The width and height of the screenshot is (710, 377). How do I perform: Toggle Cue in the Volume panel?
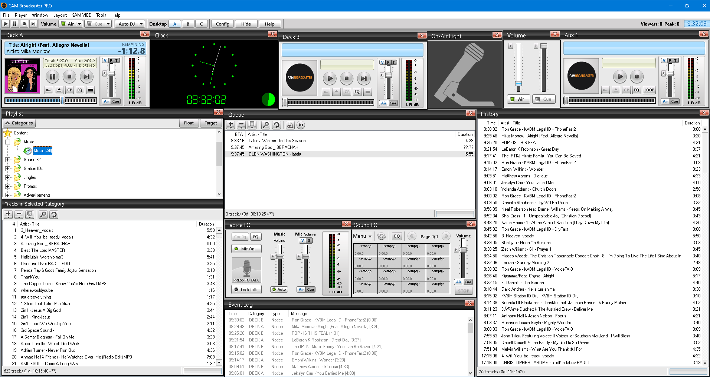544,99
